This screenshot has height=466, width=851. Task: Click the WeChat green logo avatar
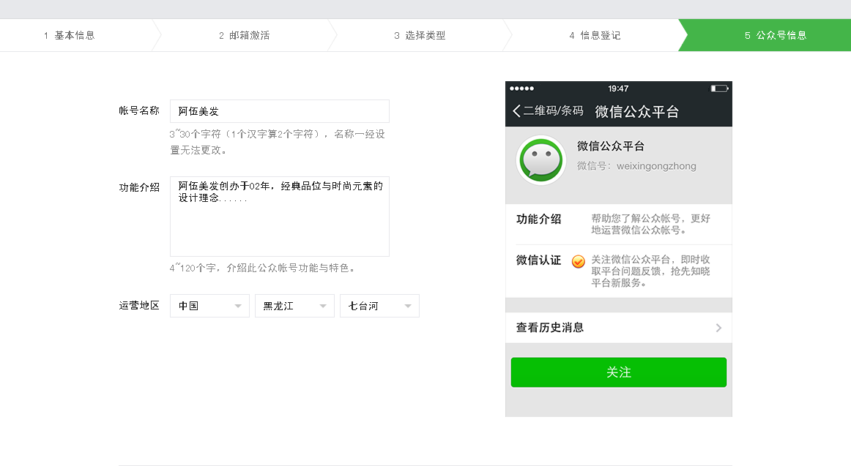point(540,160)
